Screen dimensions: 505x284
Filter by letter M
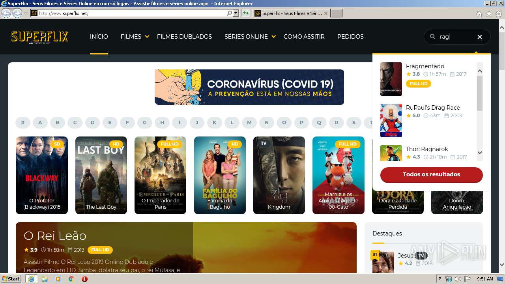coord(249,123)
